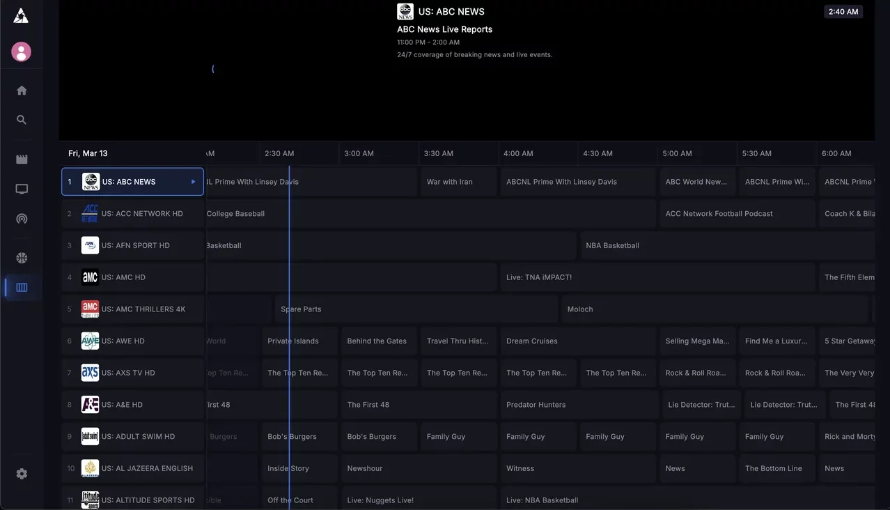Select US: AL JAZEERA ENGLISH channel
Image resolution: width=890 pixels, height=510 pixels.
(x=132, y=468)
